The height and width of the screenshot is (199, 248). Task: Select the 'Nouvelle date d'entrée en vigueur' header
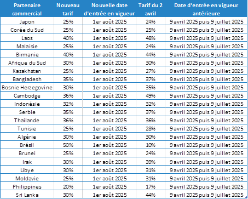point(109,9)
